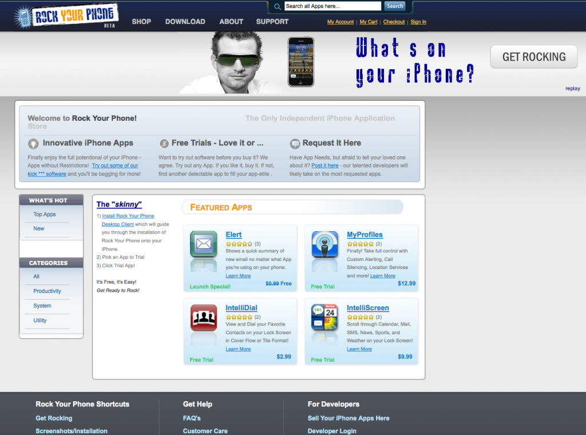
Task: Click the lightbulb Innovative iPhone Apps icon
Action: coord(33,144)
